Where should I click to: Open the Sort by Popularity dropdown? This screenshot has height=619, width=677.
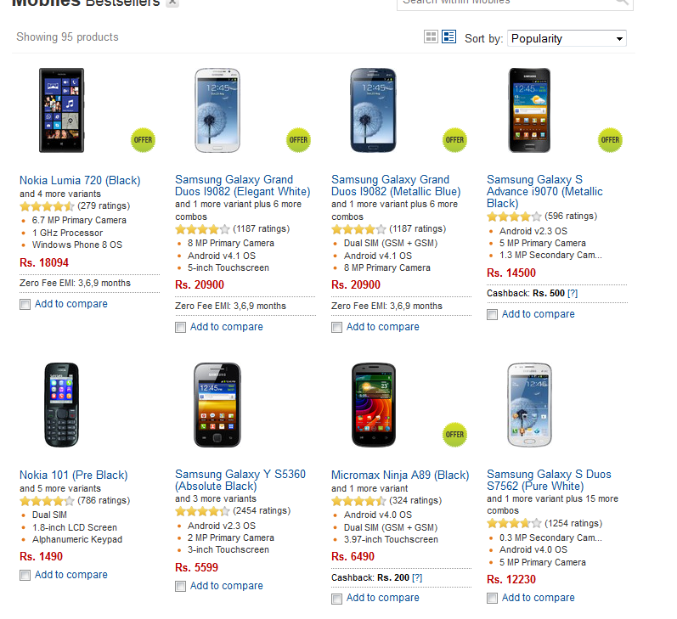tap(567, 38)
